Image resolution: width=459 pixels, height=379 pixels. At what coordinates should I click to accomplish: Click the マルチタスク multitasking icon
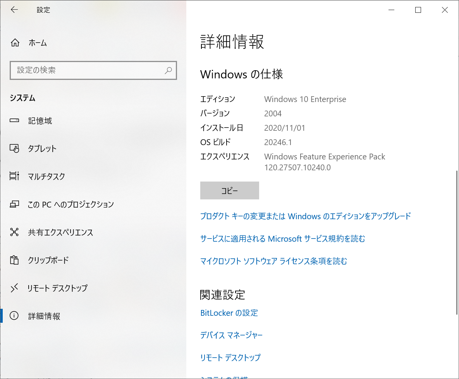[x=14, y=176]
